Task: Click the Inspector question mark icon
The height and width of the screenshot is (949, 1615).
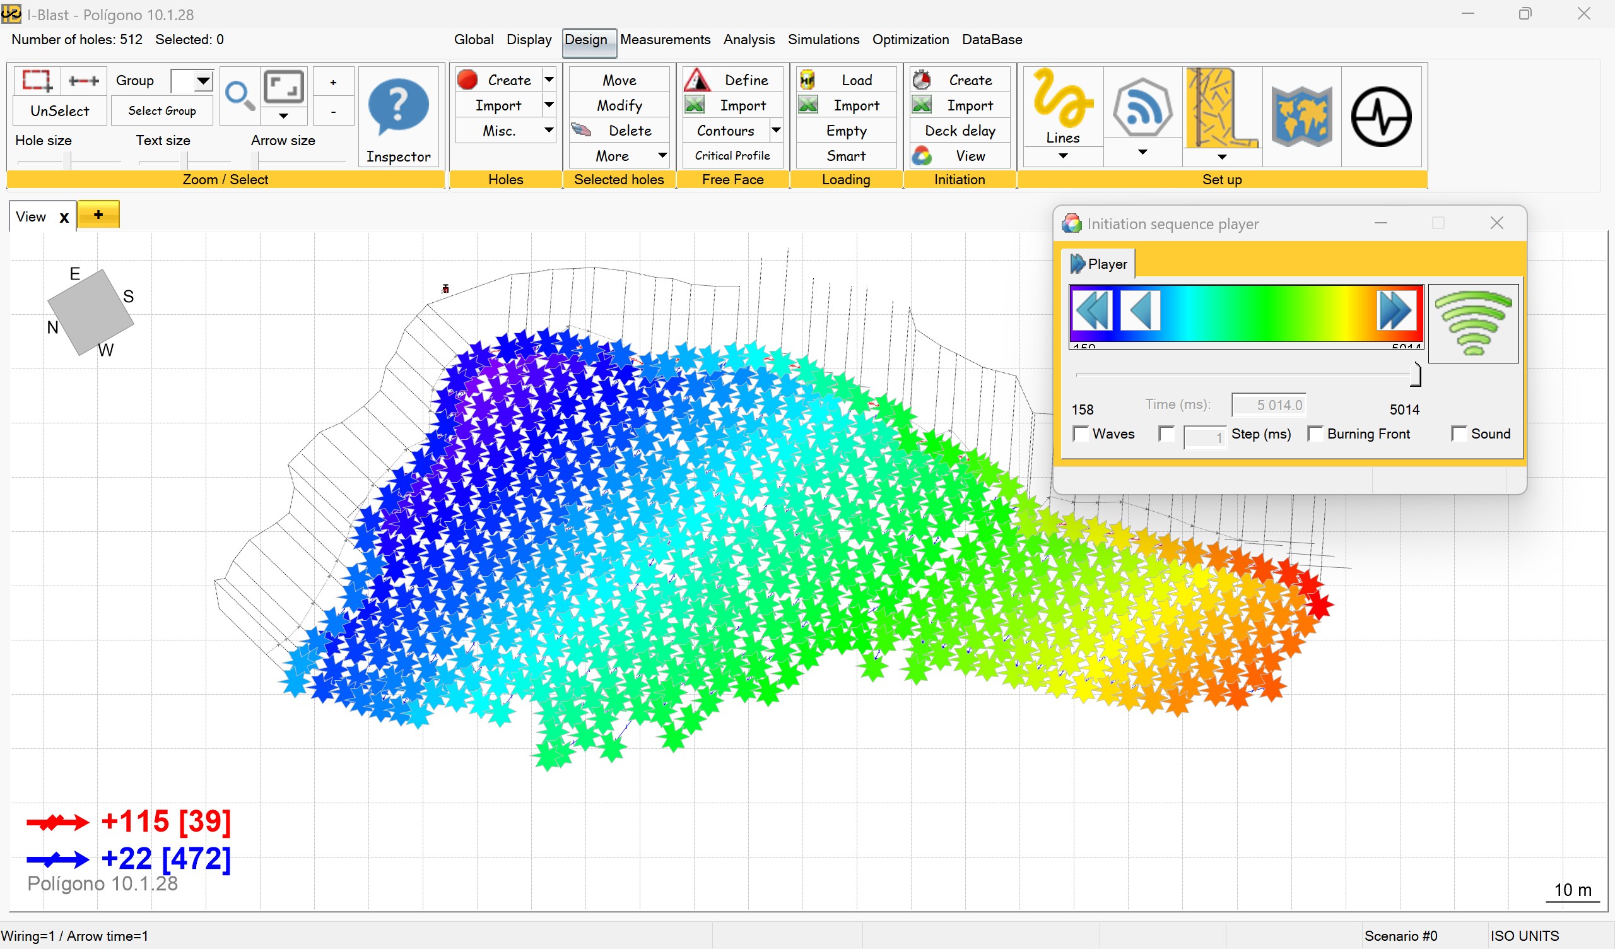Action: pyautogui.click(x=398, y=107)
